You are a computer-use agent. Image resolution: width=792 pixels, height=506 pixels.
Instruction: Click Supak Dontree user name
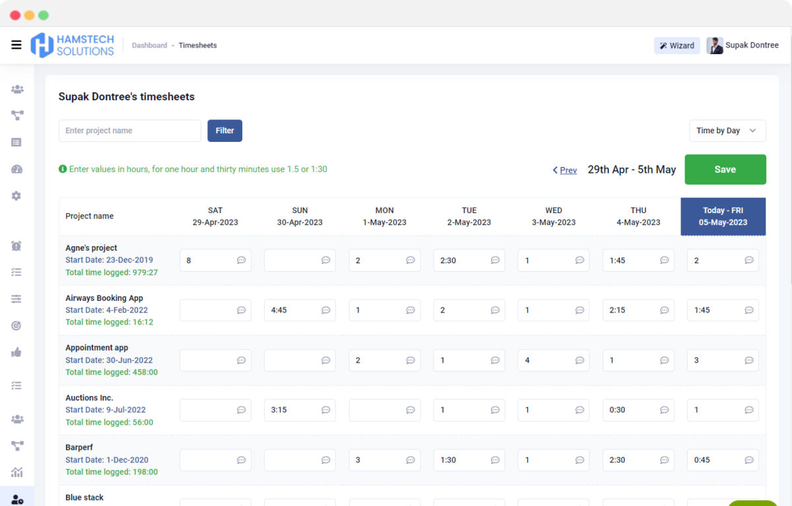tap(752, 46)
